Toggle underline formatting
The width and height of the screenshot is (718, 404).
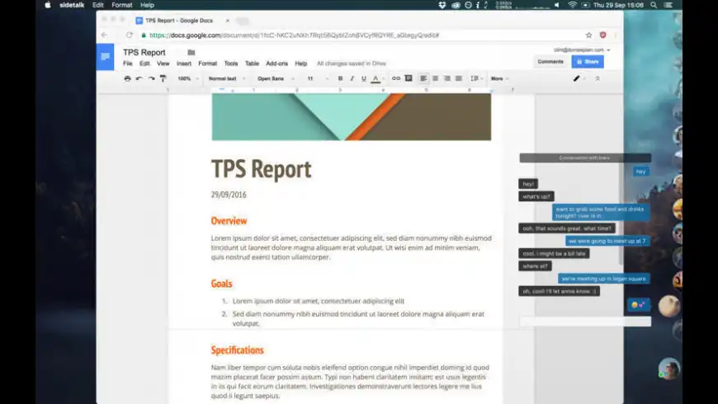[x=363, y=78]
